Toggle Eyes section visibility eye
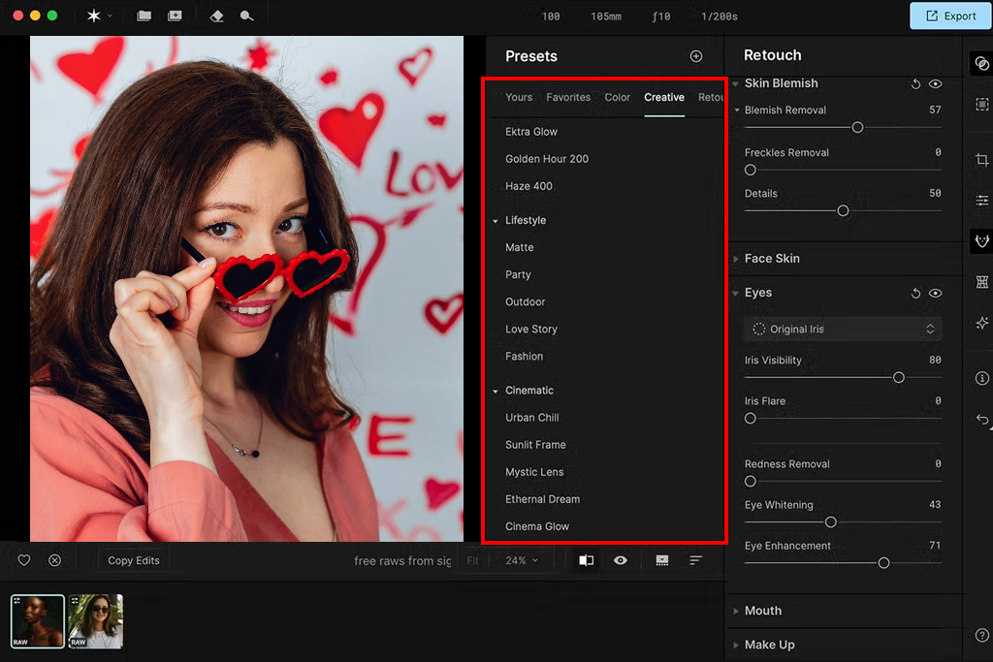The width and height of the screenshot is (993, 662). (936, 293)
